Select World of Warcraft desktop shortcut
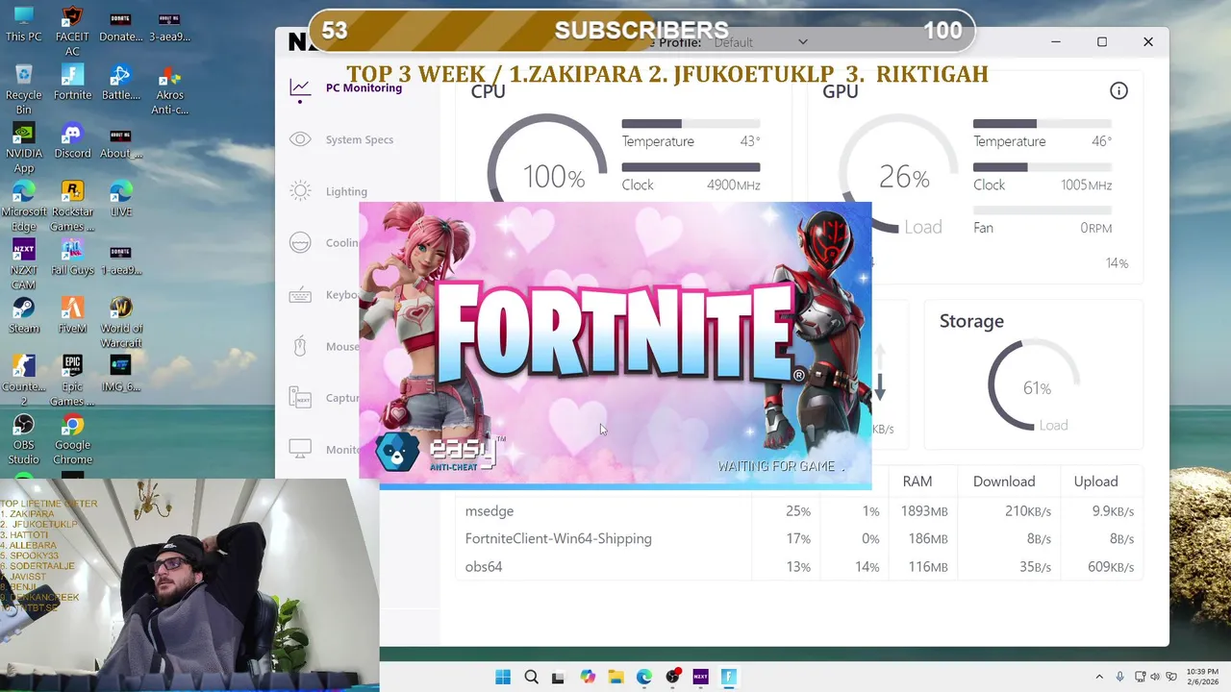The width and height of the screenshot is (1231, 692). point(121,322)
